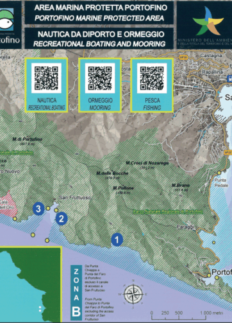Viewport: 232px width, 323px height.
Task: Select the Ormeggio mooring QR code
Action: coord(100,78)
